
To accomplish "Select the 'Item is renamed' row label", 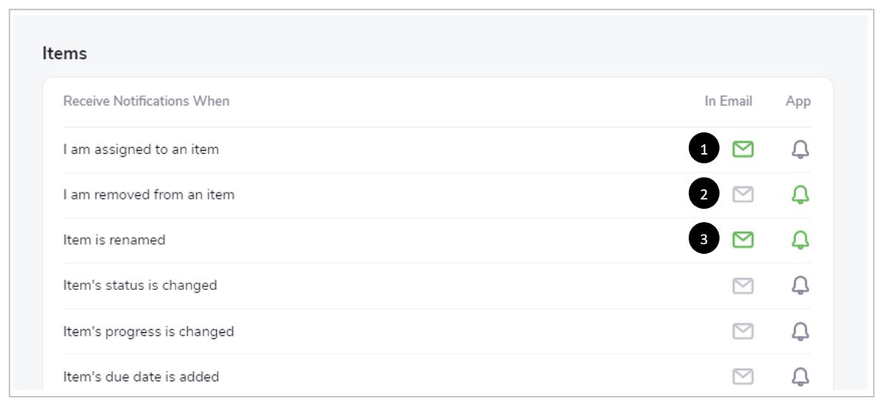I will click(x=114, y=240).
